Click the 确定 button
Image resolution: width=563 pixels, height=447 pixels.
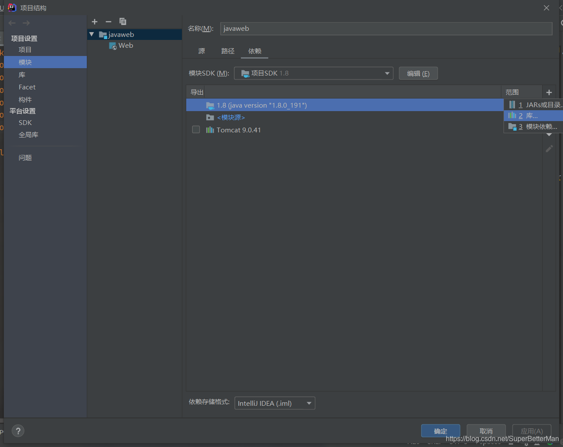(441, 431)
